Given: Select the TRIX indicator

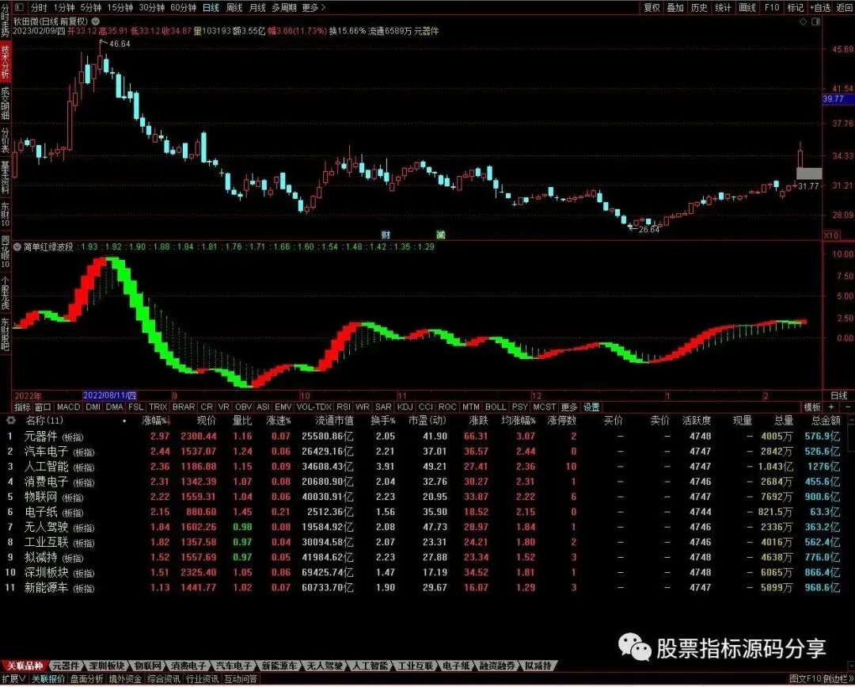Looking at the screenshot, I should [x=158, y=407].
